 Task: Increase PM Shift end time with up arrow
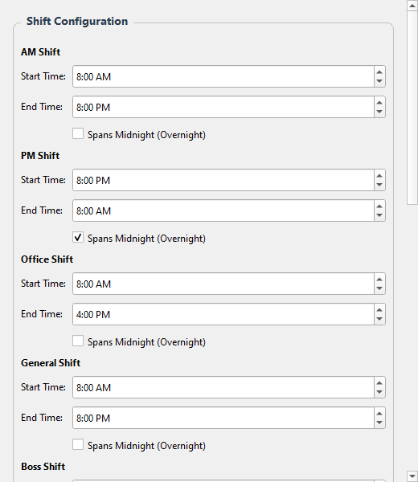pos(379,206)
